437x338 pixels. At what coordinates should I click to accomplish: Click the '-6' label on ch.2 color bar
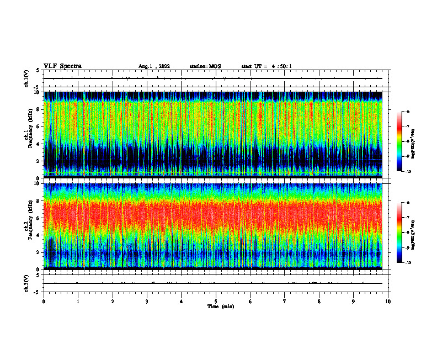(x=407, y=203)
